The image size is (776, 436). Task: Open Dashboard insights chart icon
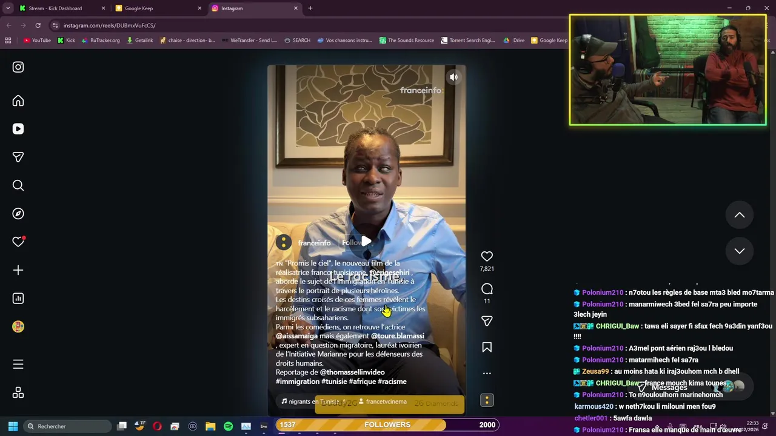18,298
